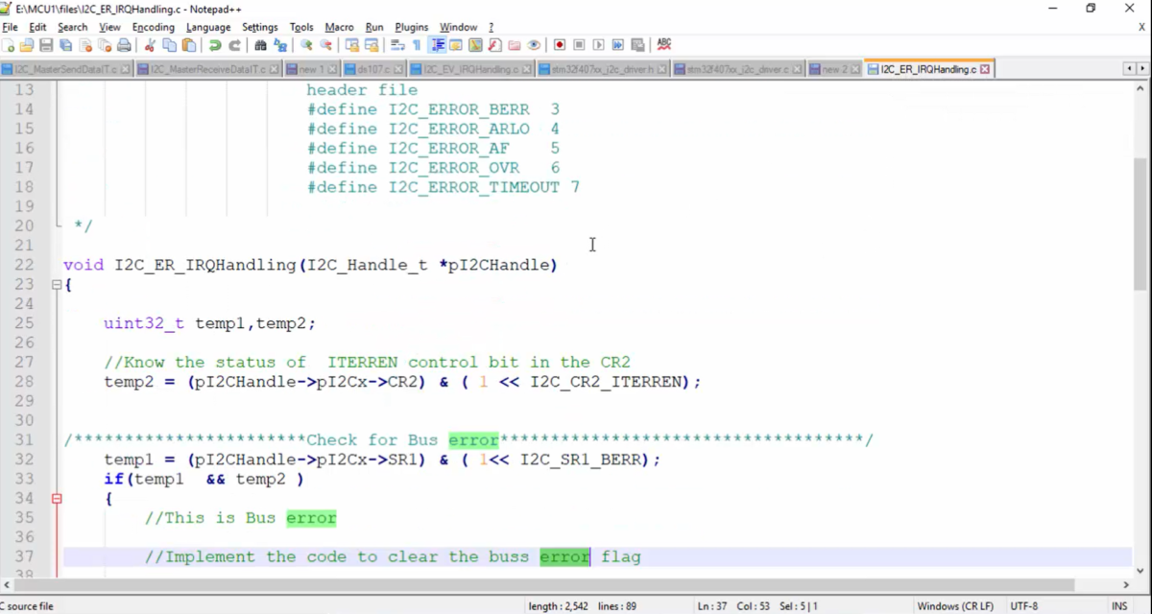The width and height of the screenshot is (1152, 614).
Task: Click the Save file toolbar icon
Action: coord(46,45)
